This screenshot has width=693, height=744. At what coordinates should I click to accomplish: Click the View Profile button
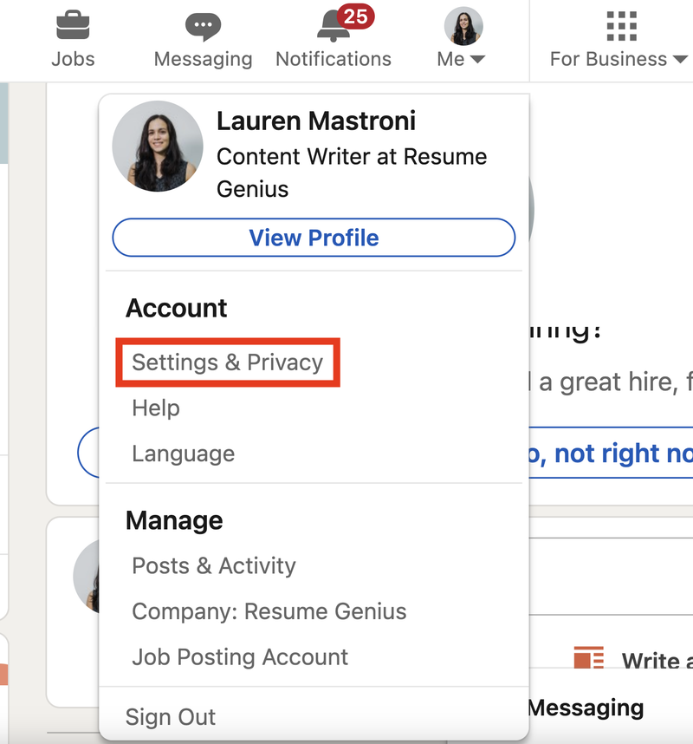point(314,238)
